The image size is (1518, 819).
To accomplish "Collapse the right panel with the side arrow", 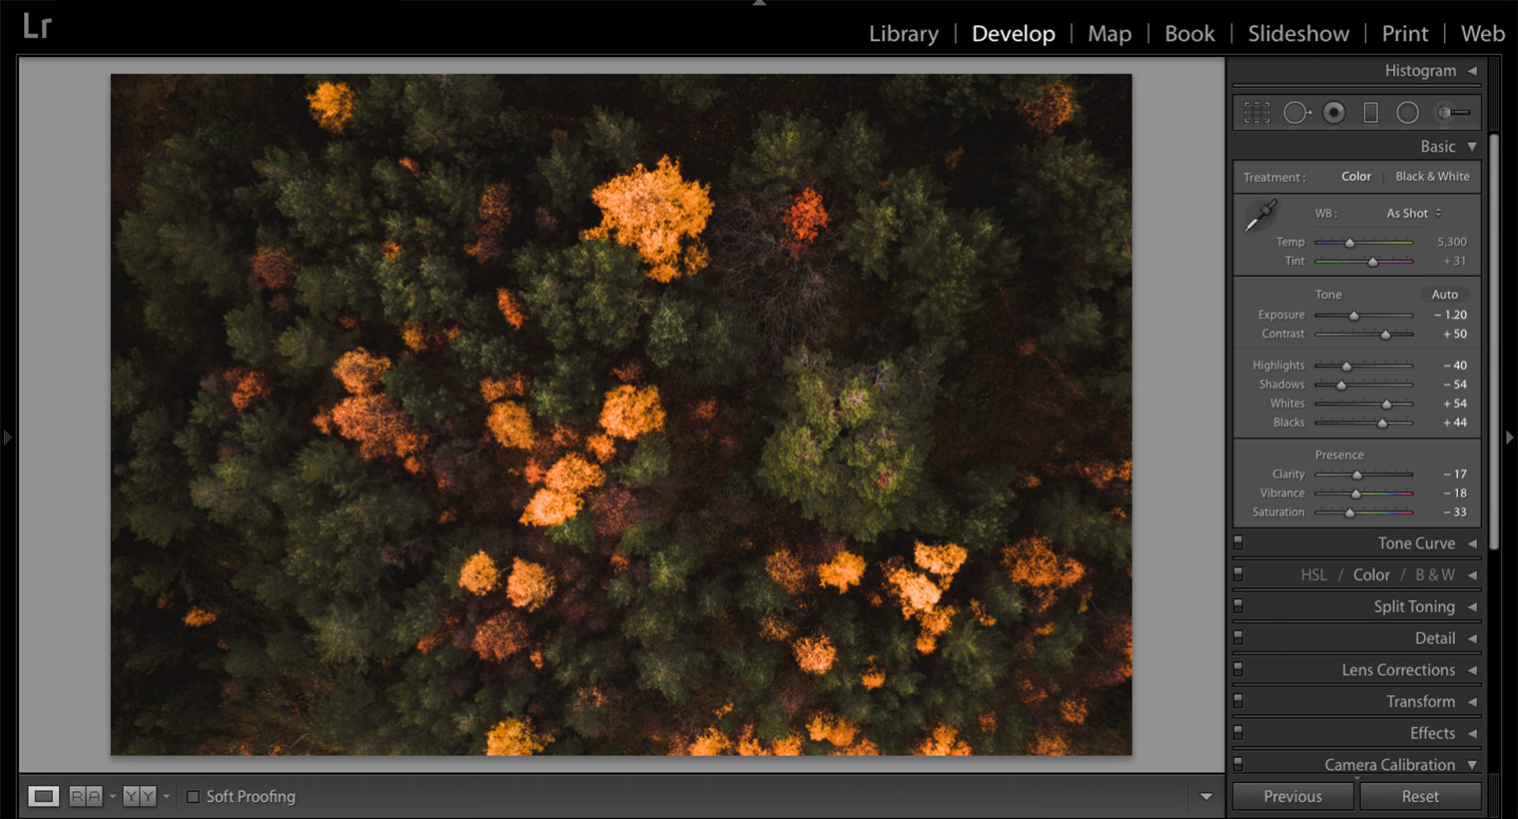I will point(1509,436).
